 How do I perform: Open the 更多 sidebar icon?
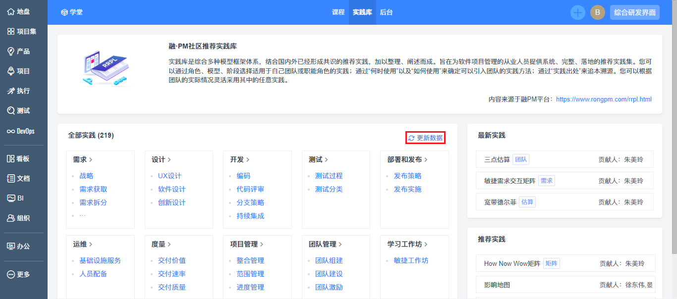click(x=11, y=274)
